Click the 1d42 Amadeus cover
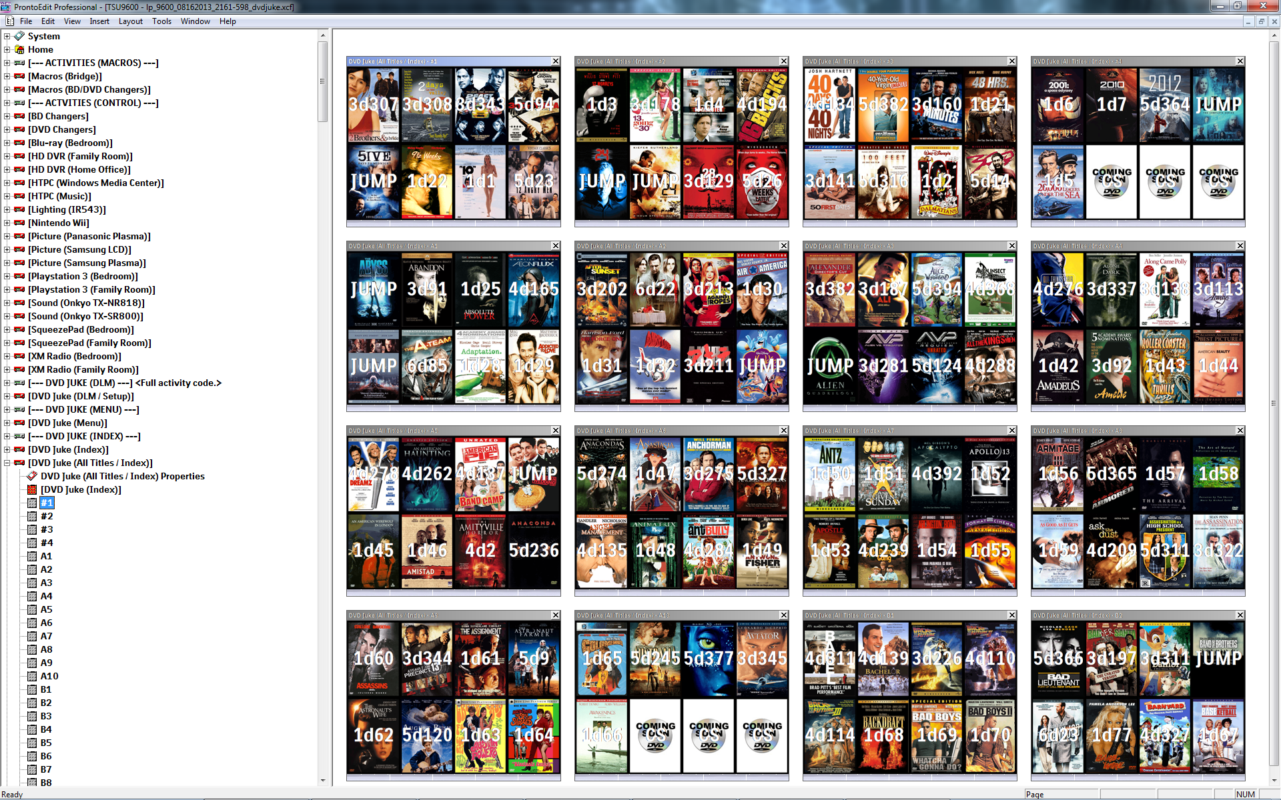Image resolution: width=1281 pixels, height=800 pixels. 1058,366
